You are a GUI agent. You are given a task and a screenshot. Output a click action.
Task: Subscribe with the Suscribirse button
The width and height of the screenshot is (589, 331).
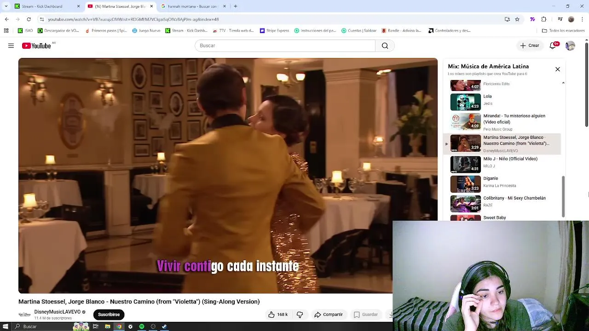click(109, 314)
